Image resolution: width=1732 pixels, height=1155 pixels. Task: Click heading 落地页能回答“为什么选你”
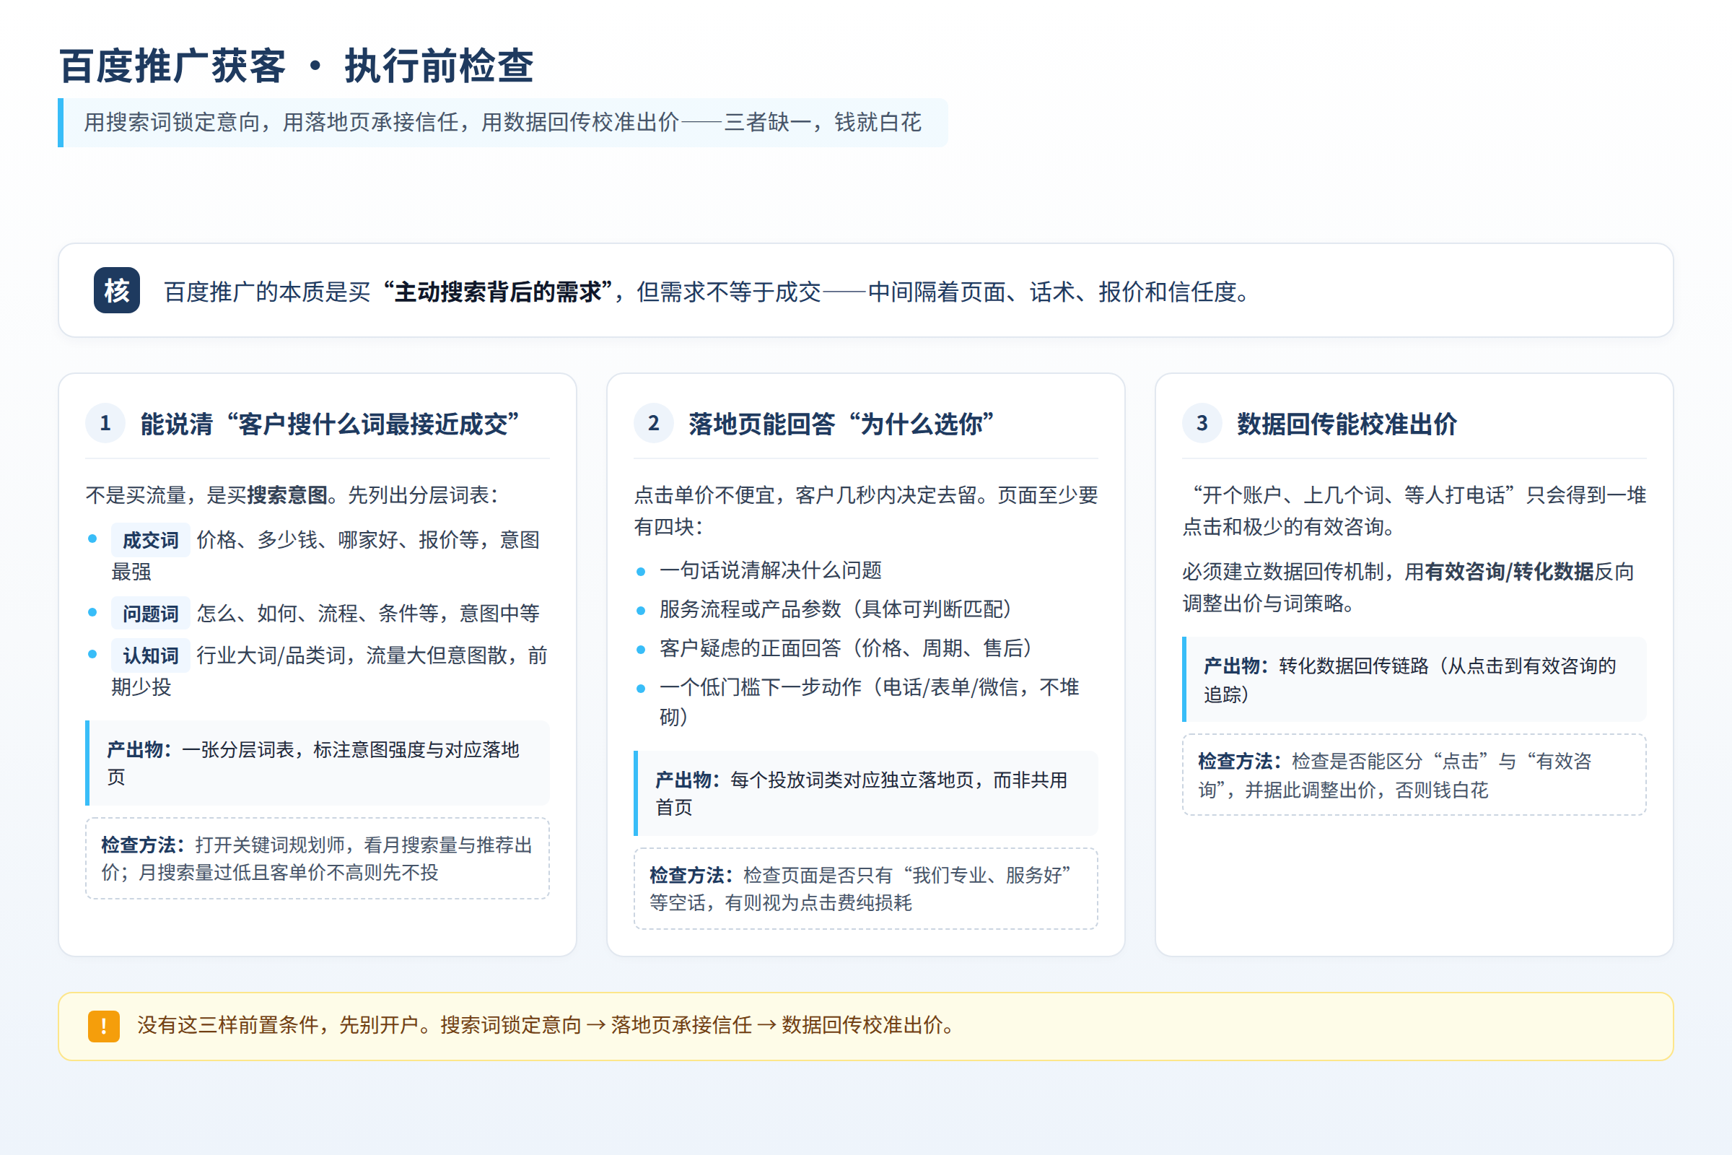[x=841, y=424]
